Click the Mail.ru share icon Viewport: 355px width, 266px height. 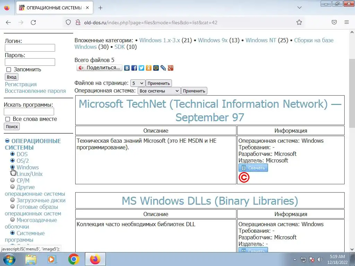click(156, 68)
